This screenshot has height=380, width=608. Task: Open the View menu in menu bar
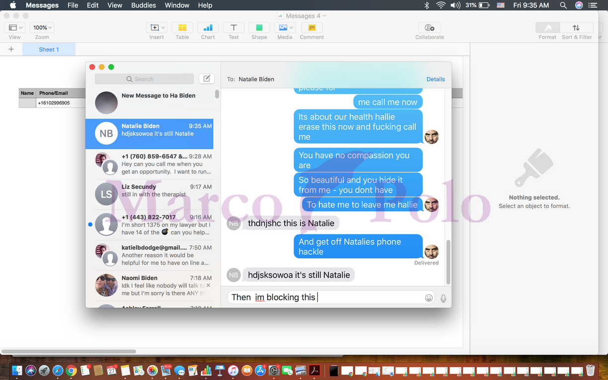tap(115, 5)
